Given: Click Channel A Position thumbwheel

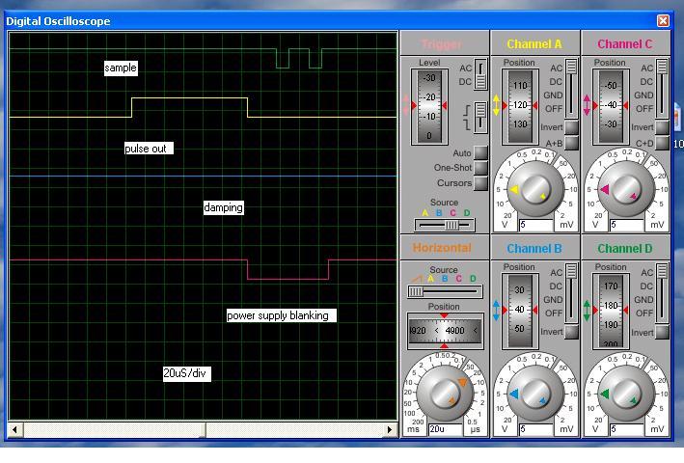Looking at the screenshot, I should click(520, 107).
